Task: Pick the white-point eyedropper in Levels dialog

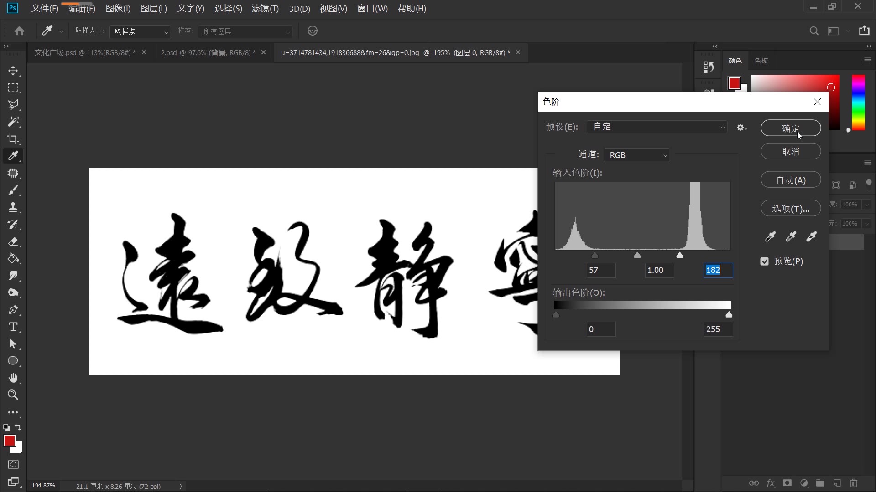Action: click(x=812, y=236)
